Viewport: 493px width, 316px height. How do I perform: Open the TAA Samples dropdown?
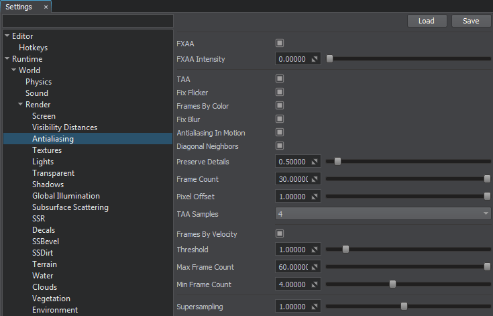coord(383,214)
